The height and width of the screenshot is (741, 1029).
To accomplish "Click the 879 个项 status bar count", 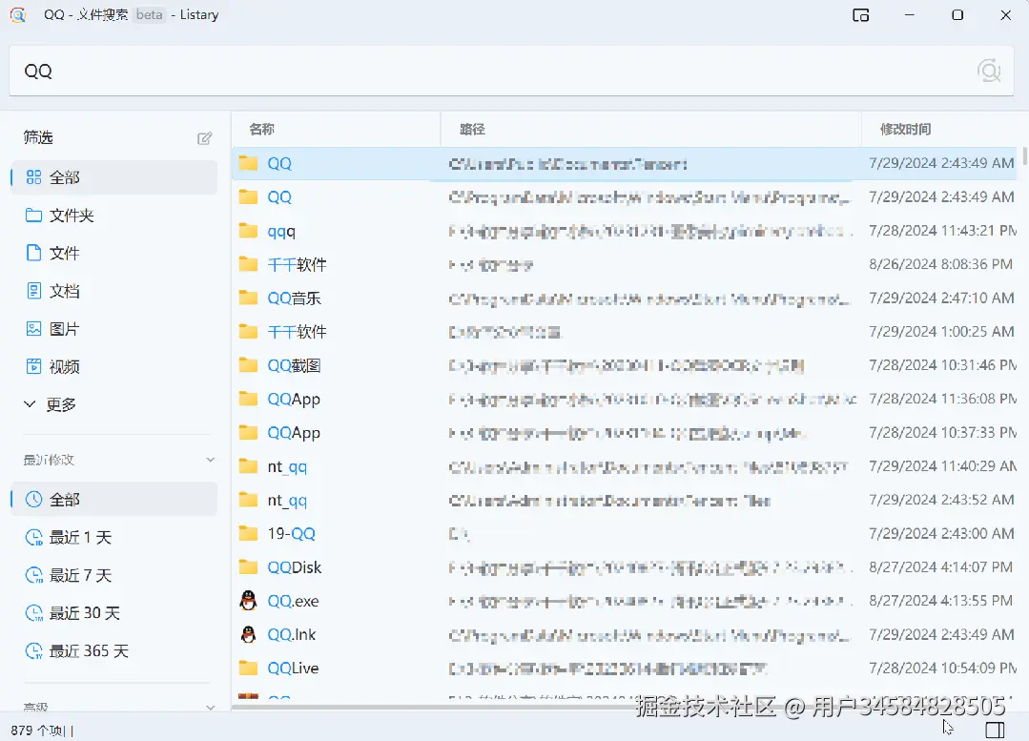I will coord(38,731).
